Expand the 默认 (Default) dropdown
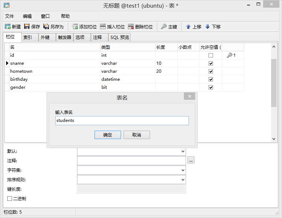This screenshot has width=282, height=218. (182, 151)
